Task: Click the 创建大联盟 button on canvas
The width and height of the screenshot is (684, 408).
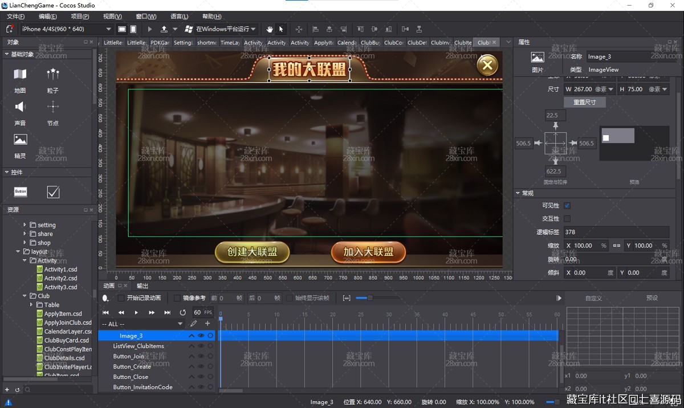Action: 253,252
